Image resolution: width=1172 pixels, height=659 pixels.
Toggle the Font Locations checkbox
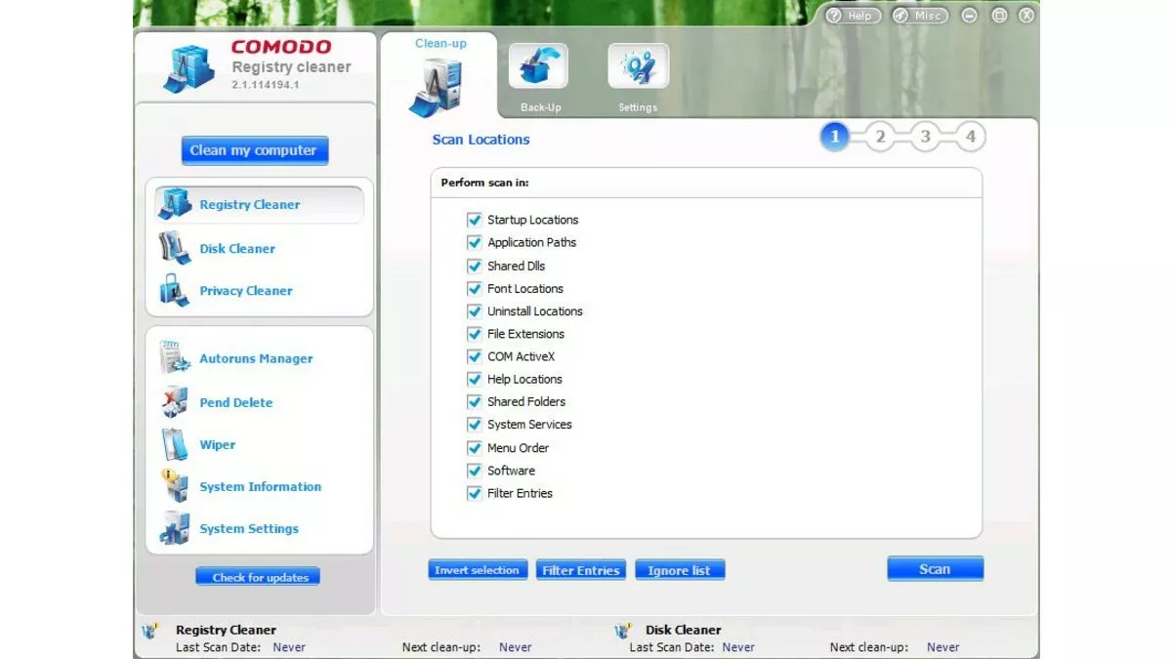point(475,288)
